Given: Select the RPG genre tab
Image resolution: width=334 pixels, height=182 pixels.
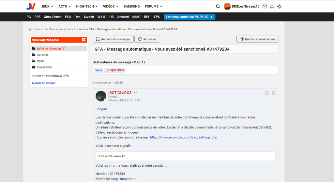Looking at the screenshot, I should (147, 17).
